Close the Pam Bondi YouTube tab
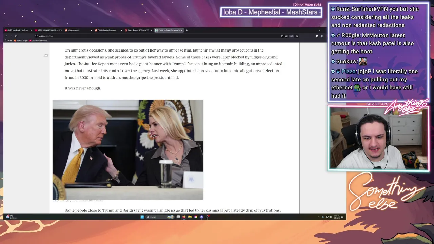Screen dimensions: 434x244 (31, 30)
